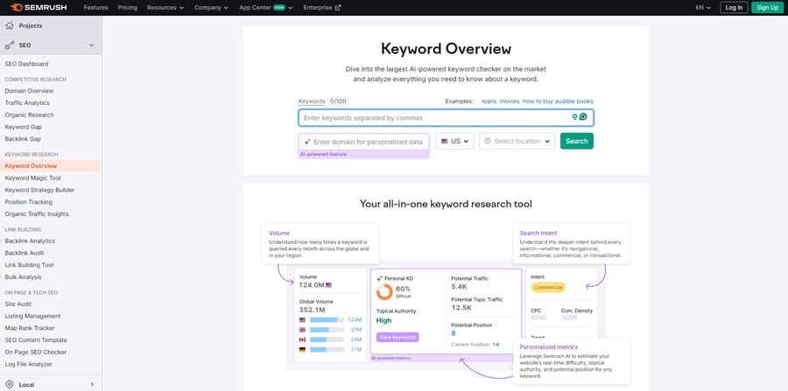Open the Projects sidebar item

coord(50,25)
